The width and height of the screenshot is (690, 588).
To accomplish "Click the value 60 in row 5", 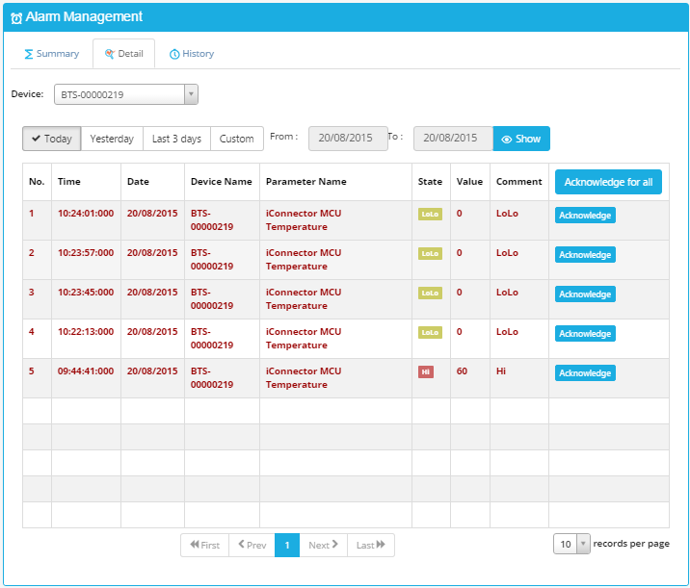I will [462, 371].
